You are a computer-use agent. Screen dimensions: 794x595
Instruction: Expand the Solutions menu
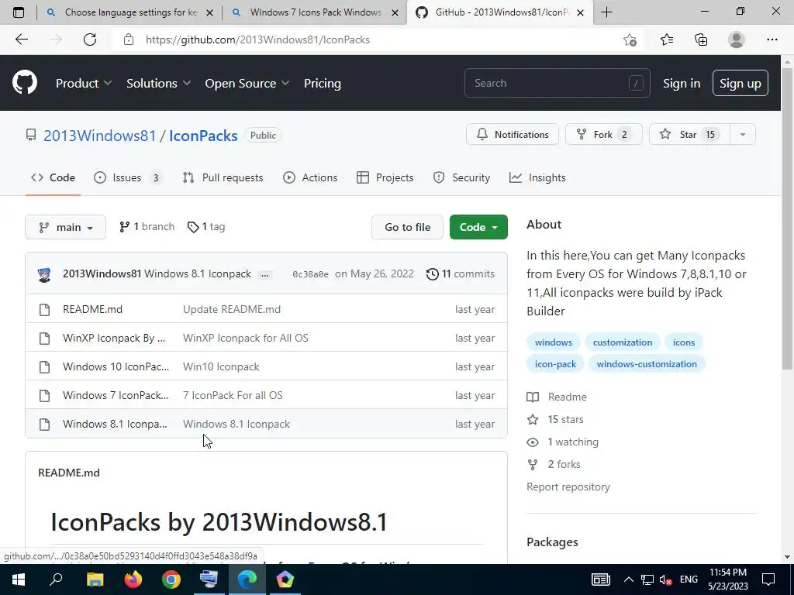(158, 83)
